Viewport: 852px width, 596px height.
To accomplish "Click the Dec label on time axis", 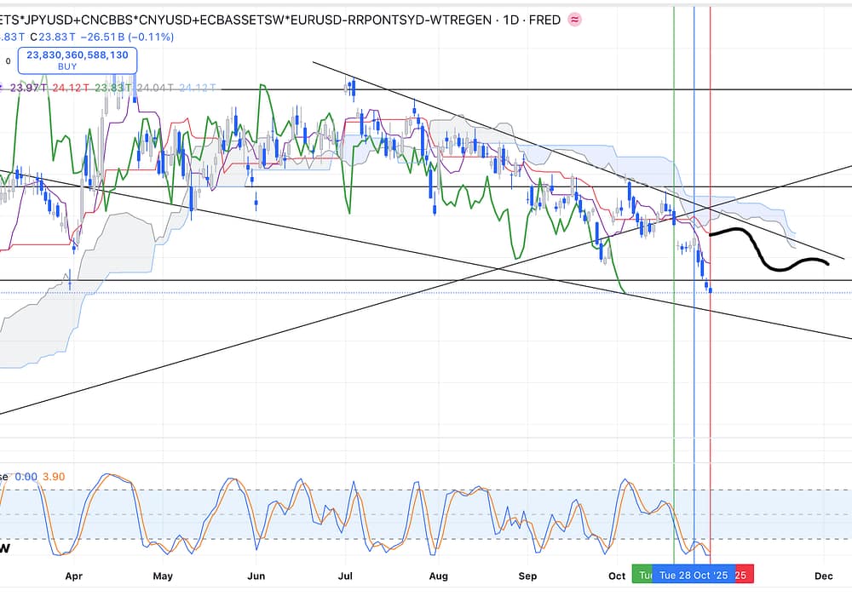I will pos(823,576).
